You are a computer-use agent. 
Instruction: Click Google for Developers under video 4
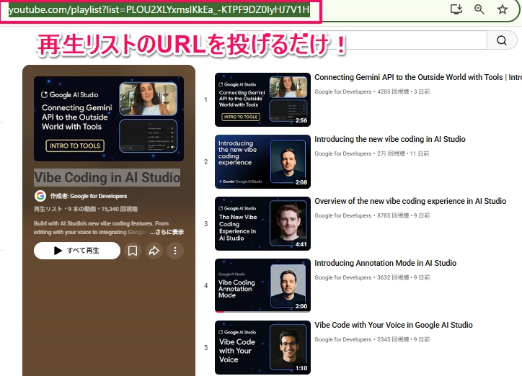tap(343, 277)
